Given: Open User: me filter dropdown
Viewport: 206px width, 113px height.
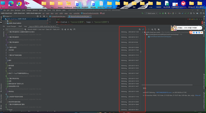Looking at the screenshot, I should coord(42,29).
